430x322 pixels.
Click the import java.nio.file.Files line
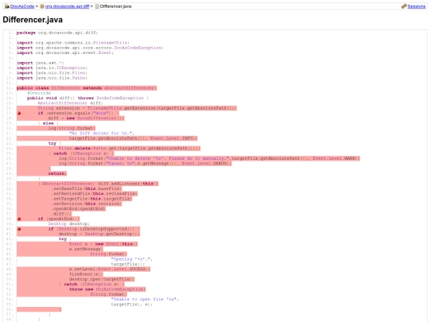tap(52, 73)
